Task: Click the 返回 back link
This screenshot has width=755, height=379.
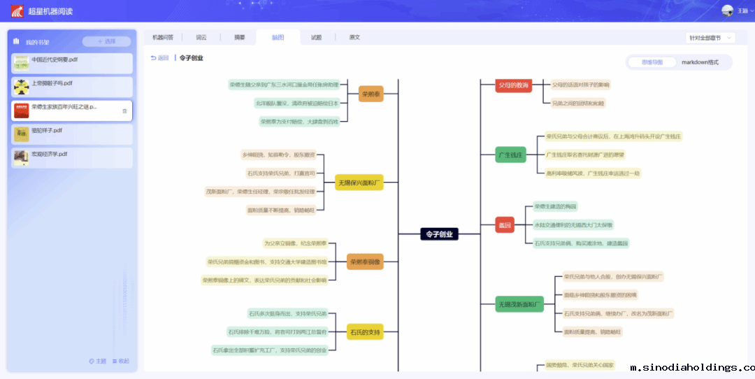Action: point(160,58)
